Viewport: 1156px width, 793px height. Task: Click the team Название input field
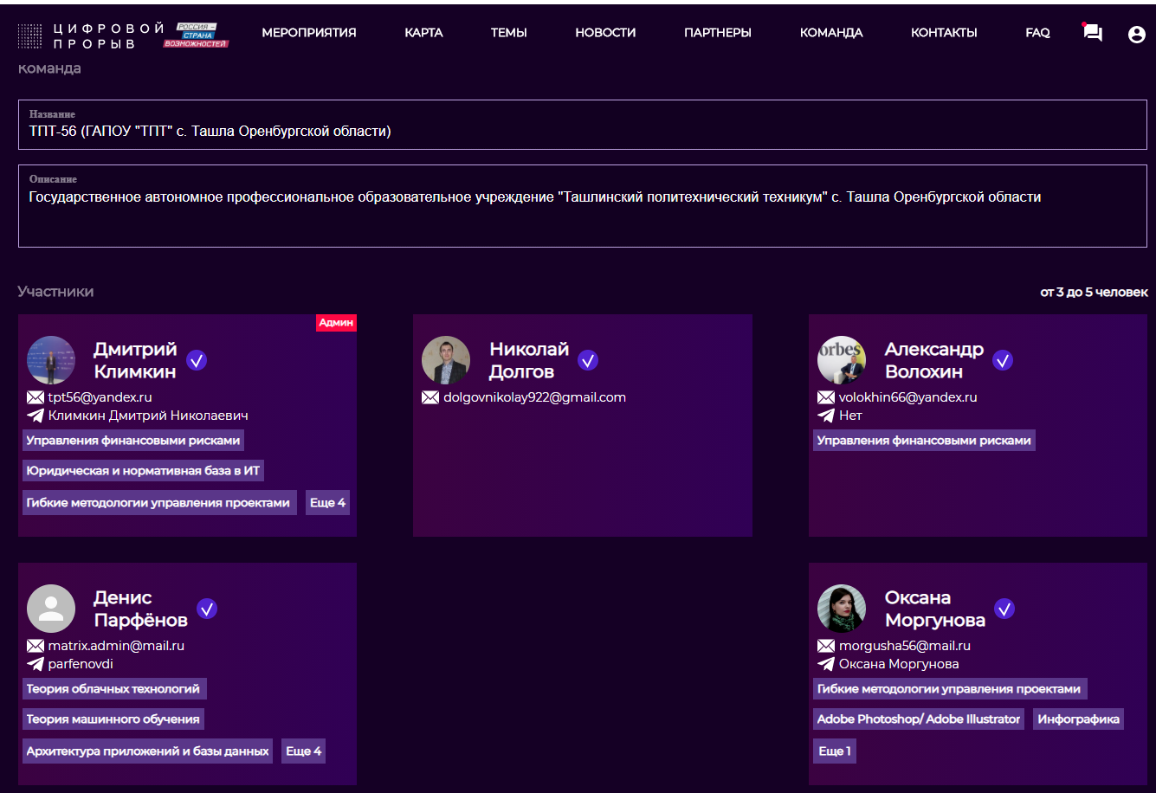click(583, 125)
